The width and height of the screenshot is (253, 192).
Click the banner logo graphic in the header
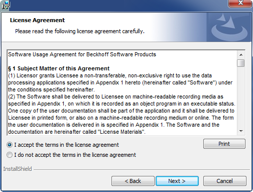pos(229,28)
